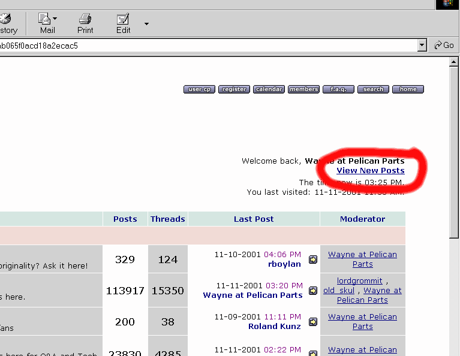
Task: Jump to Roland Kunz last post arrow icon
Action: click(x=313, y=322)
